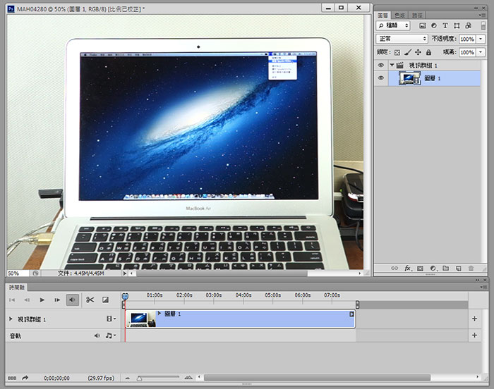Select the 圖層 1 video clip in timeline

[241, 319]
